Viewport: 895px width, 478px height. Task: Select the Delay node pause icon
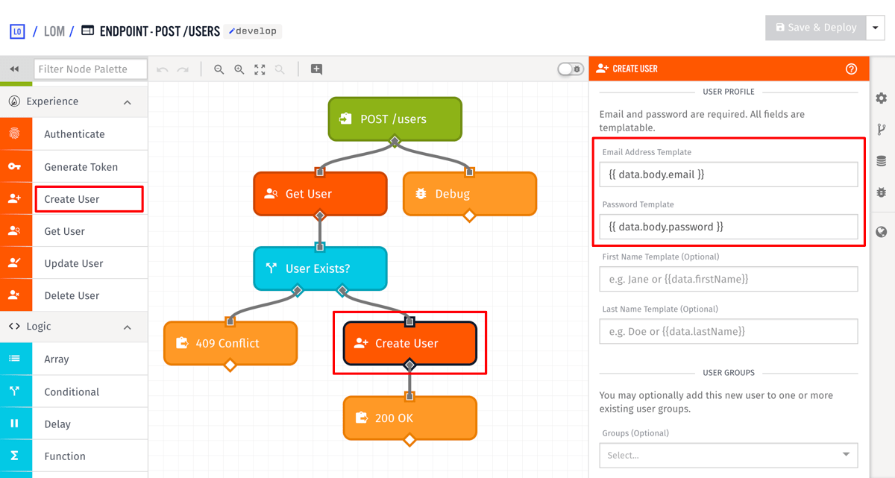15,424
